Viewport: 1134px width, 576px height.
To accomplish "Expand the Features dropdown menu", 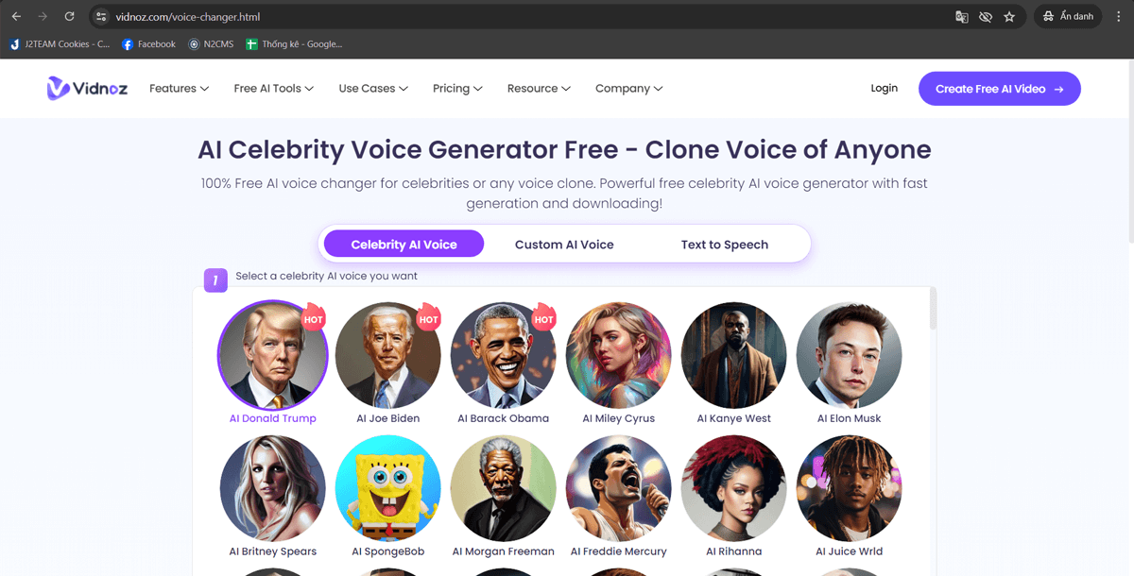I will pos(179,89).
